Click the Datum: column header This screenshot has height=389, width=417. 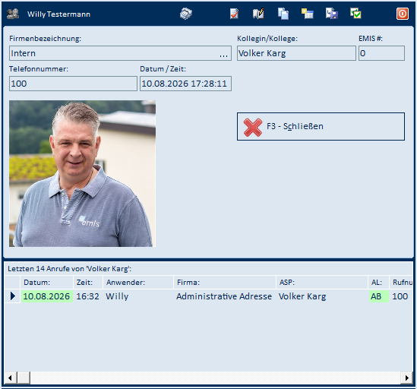click(x=46, y=283)
